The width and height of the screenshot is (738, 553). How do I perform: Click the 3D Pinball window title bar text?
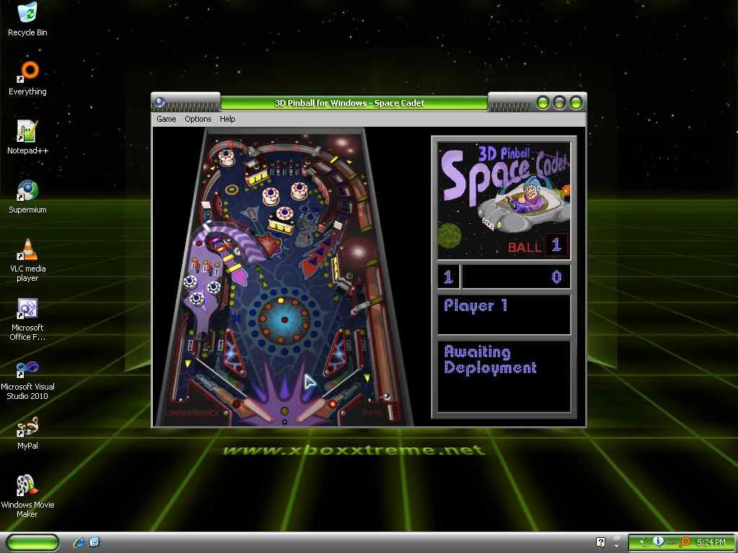tap(350, 103)
